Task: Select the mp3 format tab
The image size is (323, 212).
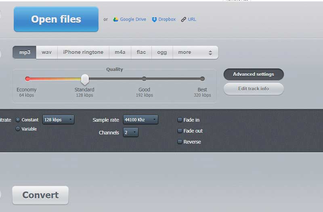Action: [25, 52]
